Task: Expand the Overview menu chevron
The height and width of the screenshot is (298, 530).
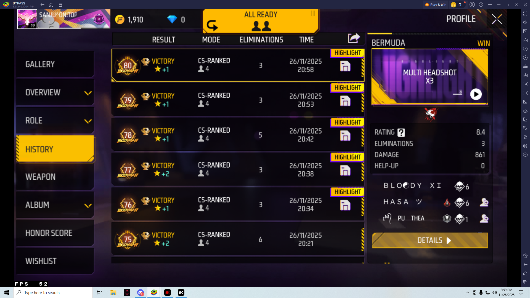Action: pos(88,93)
